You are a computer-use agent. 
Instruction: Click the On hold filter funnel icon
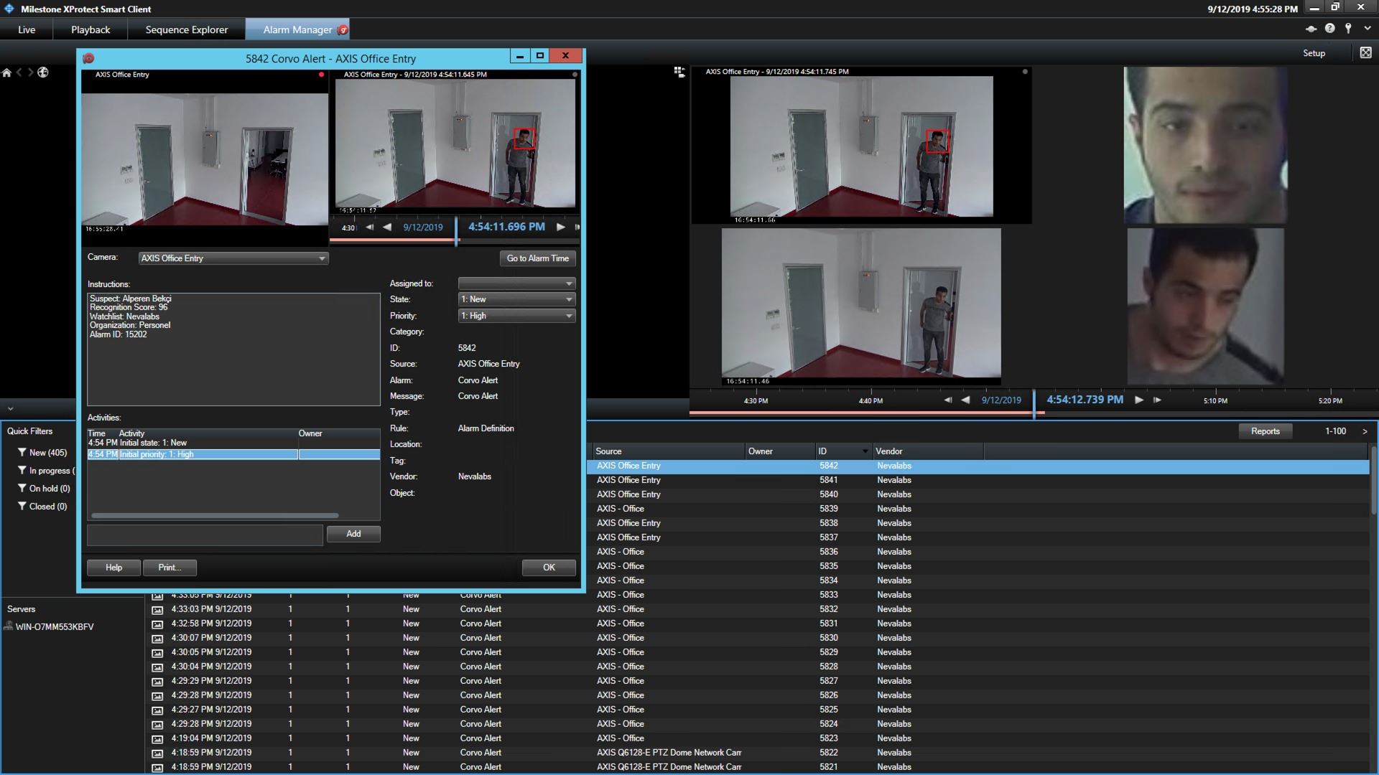(22, 489)
